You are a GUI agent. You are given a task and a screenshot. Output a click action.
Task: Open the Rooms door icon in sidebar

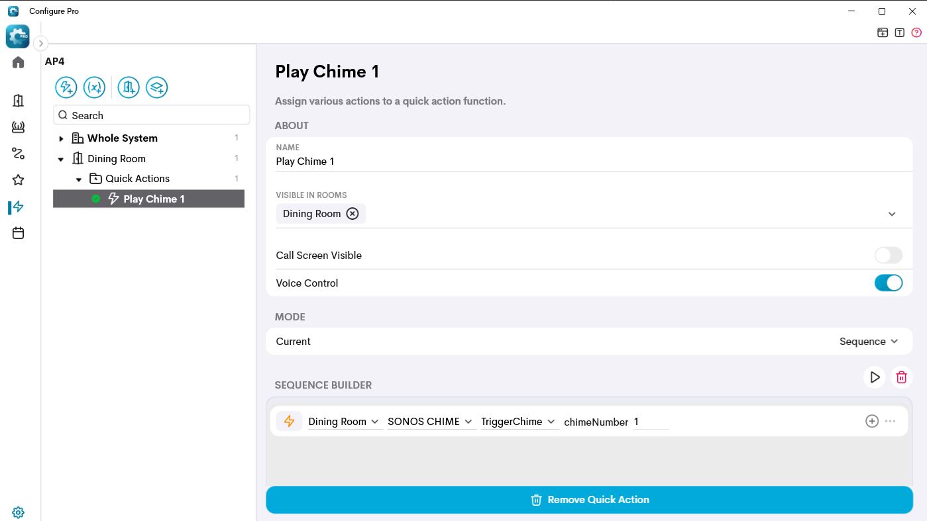click(x=18, y=101)
